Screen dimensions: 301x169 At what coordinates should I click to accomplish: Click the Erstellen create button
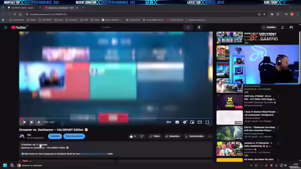click(x=269, y=27)
